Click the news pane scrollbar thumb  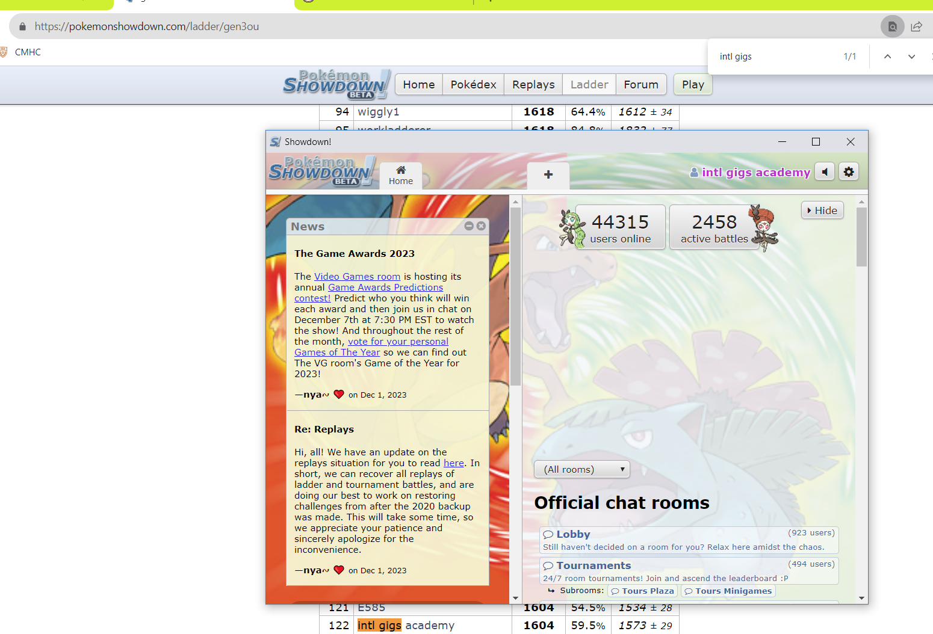[515, 297]
